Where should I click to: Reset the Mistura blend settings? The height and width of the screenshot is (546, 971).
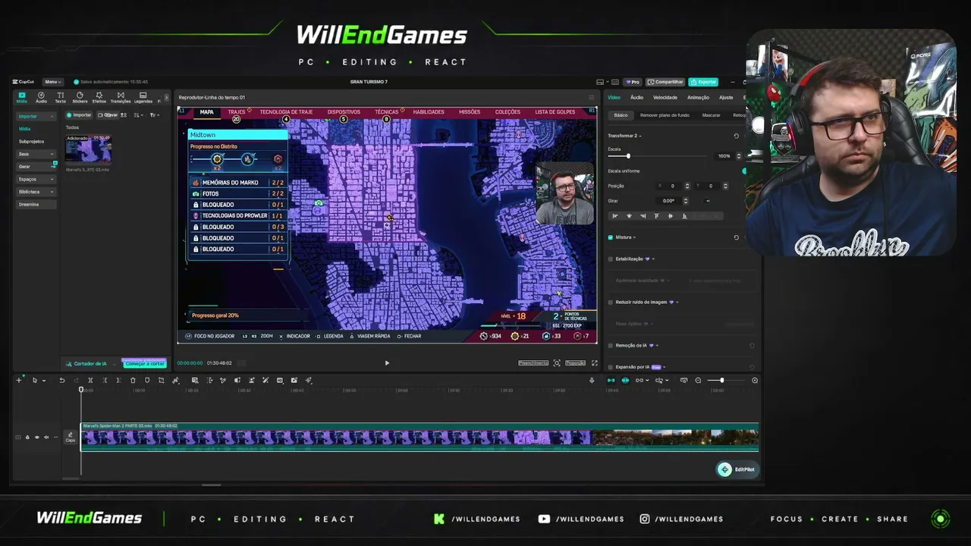coord(736,237)
